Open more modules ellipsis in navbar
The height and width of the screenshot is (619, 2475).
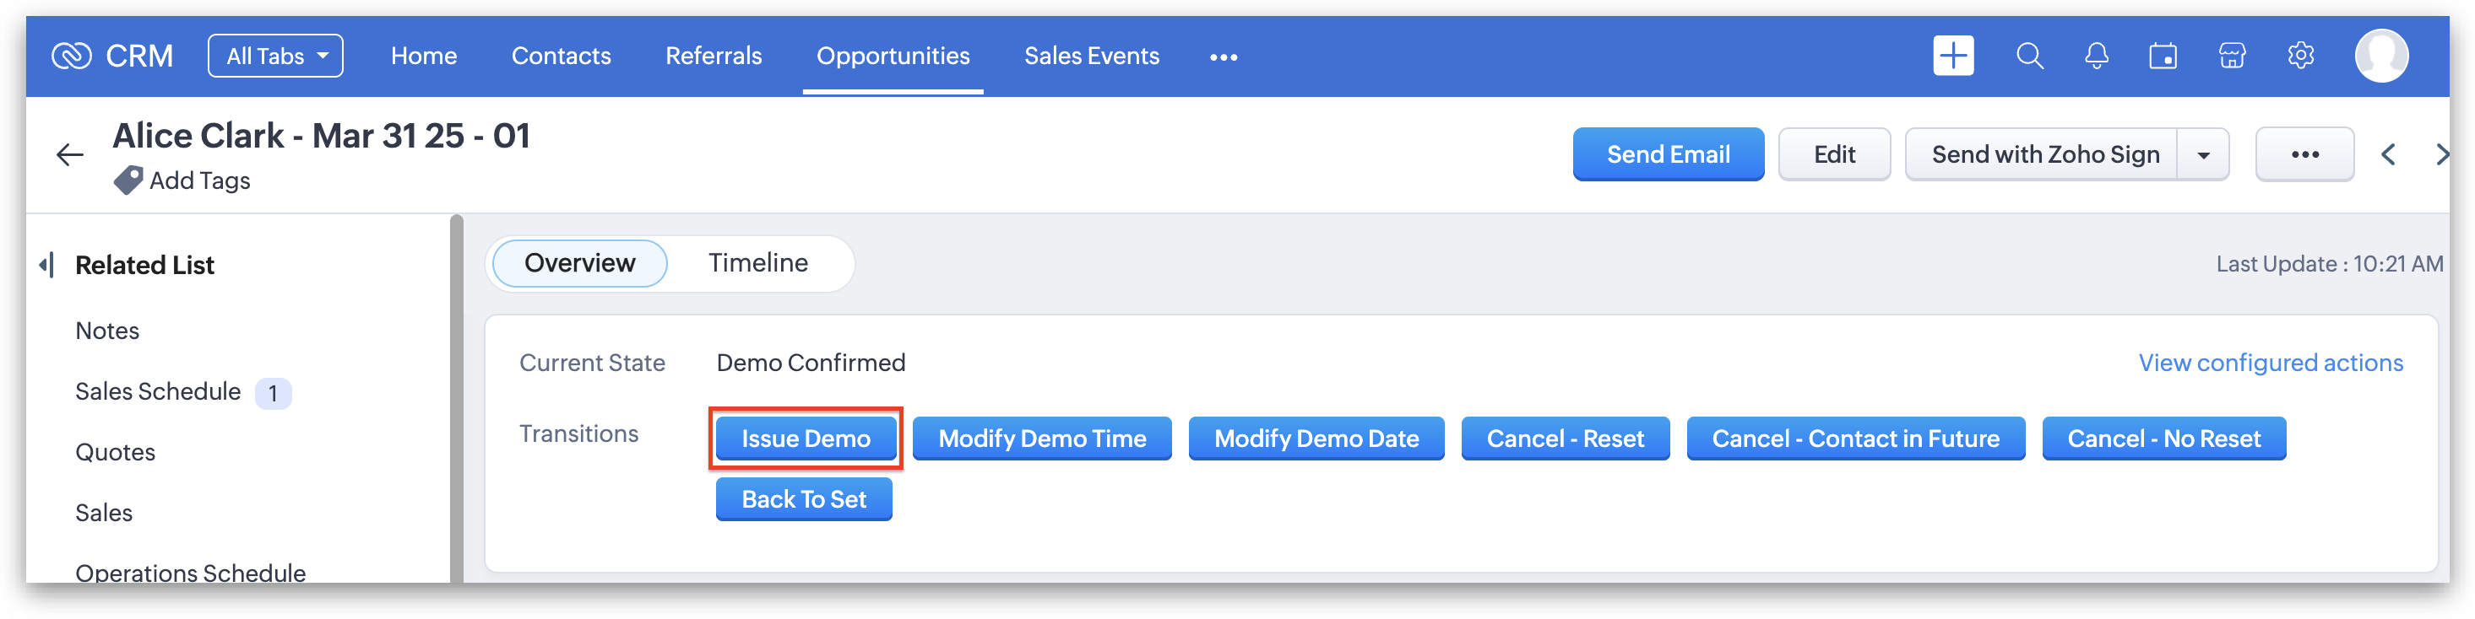[1223, 57]
